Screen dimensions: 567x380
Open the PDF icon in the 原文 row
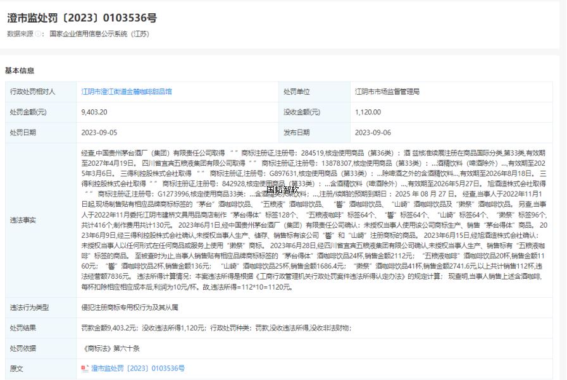(x=85, y=369)
